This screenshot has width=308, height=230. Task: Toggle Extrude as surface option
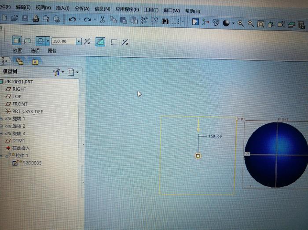tap(27, 41)
